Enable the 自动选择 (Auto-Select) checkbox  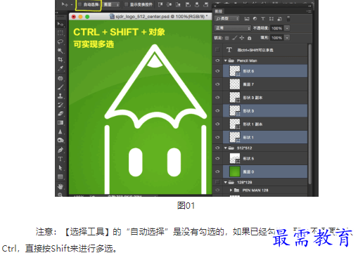point(80,4)
